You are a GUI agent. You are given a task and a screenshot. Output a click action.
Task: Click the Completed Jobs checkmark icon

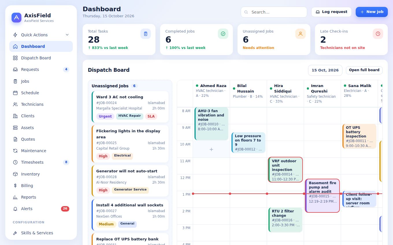coord(223,34)
